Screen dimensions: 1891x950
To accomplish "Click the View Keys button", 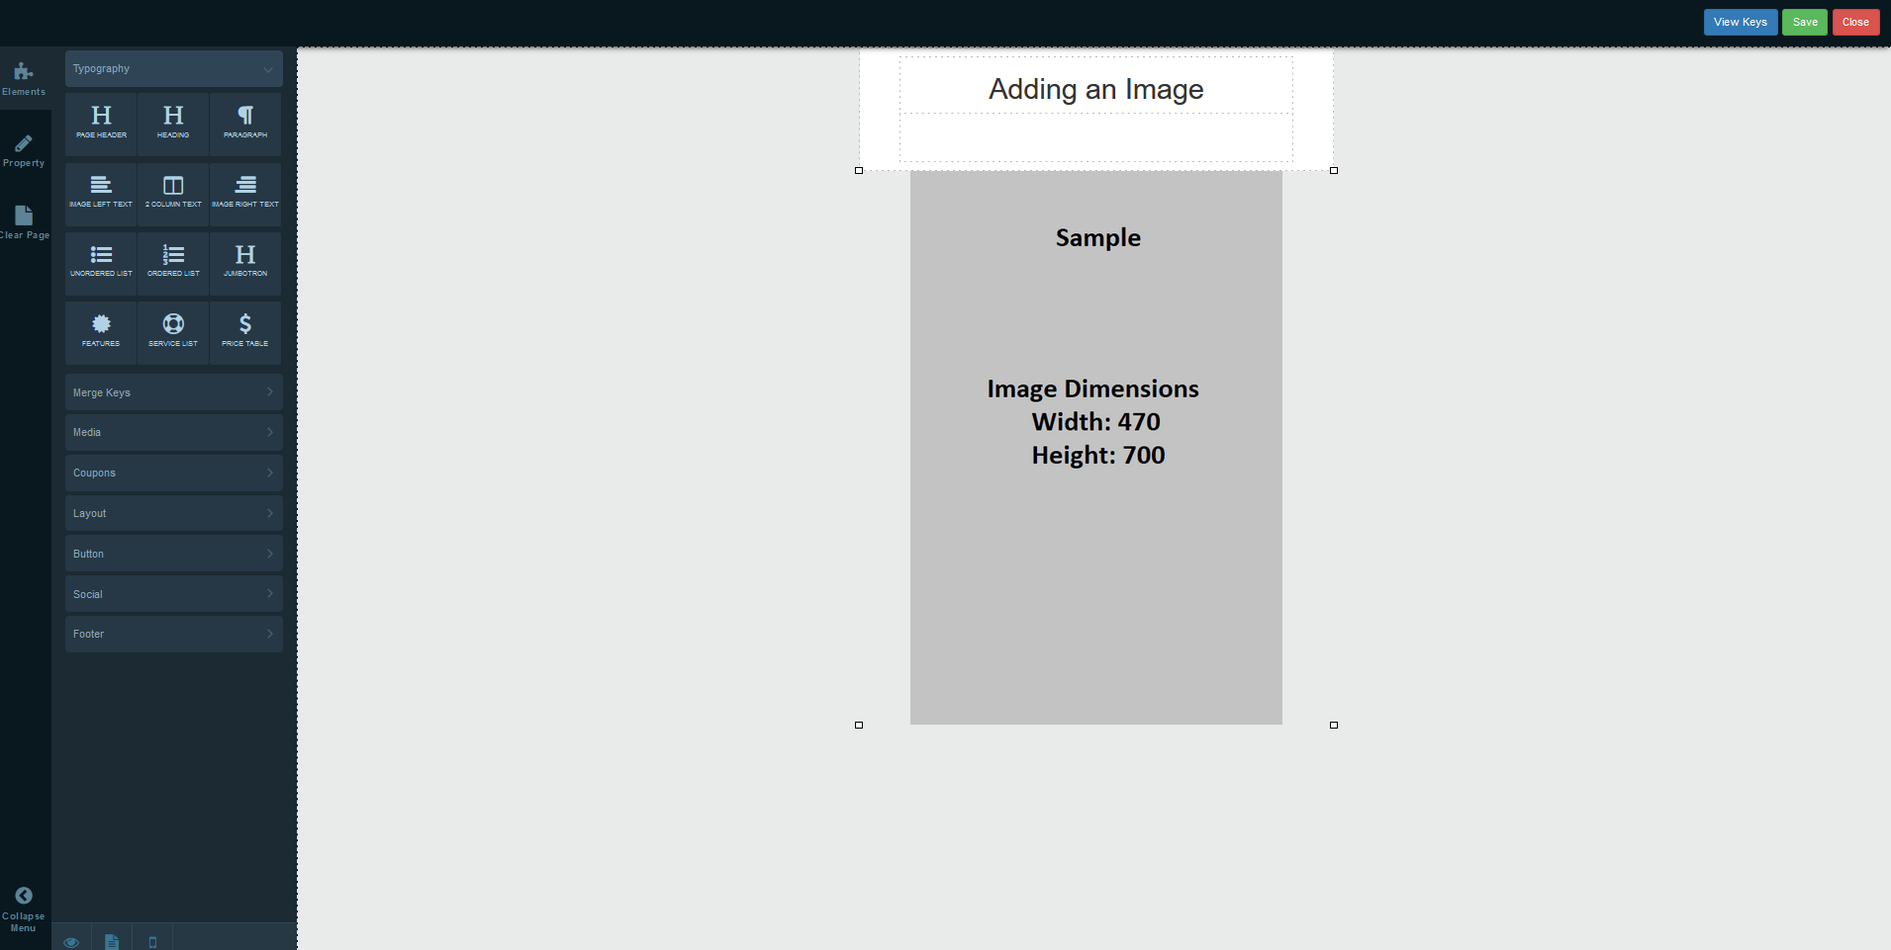I will 1740,22.
